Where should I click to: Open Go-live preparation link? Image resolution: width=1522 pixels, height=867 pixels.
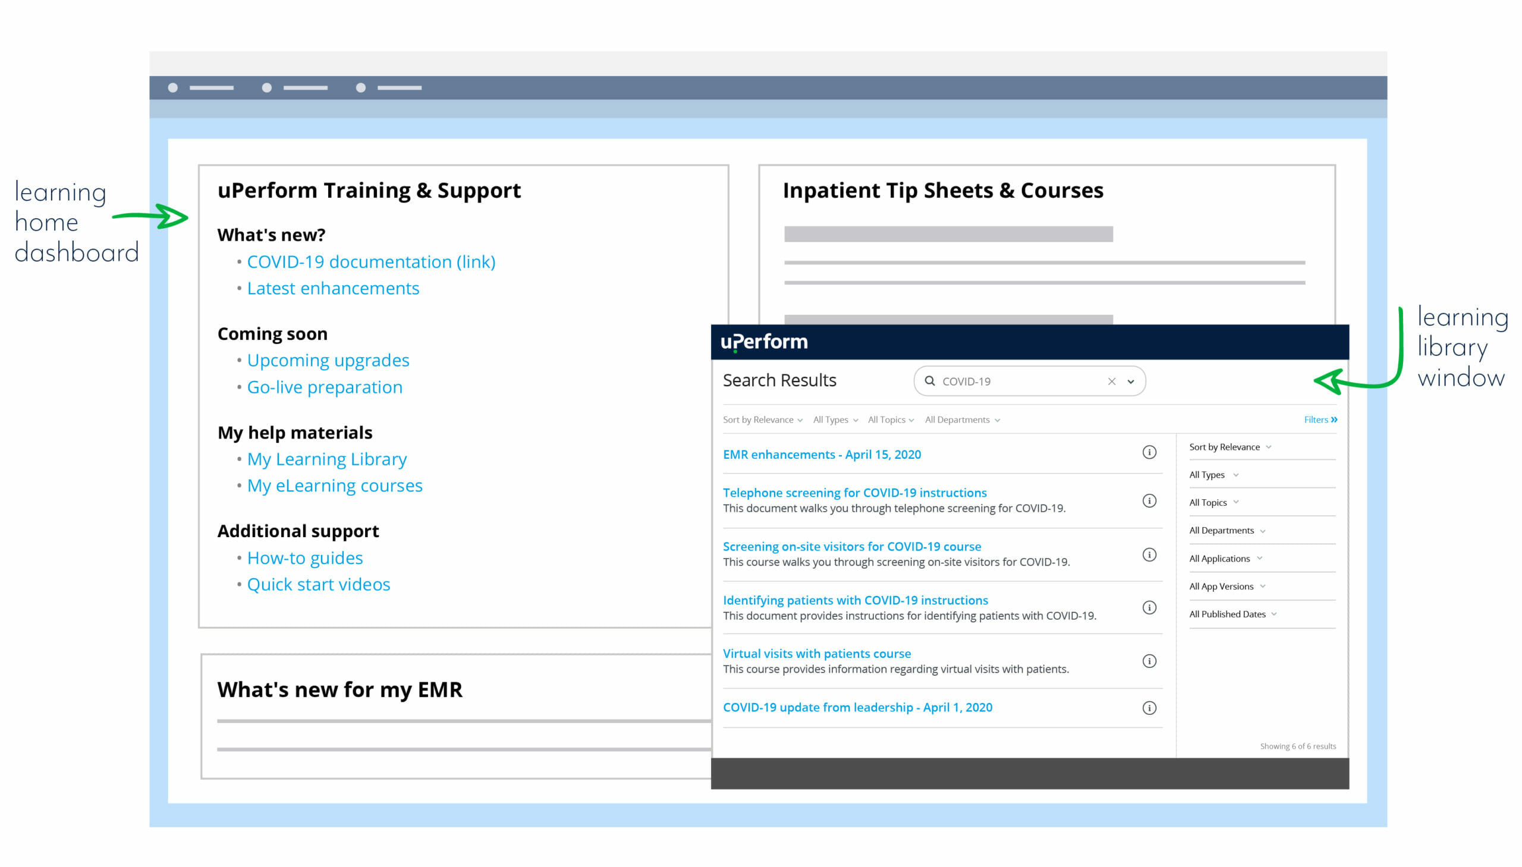[325, 387]
